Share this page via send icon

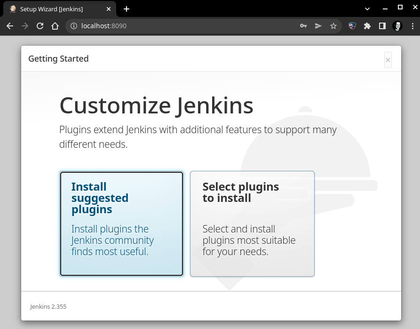(x=318, y=26)
